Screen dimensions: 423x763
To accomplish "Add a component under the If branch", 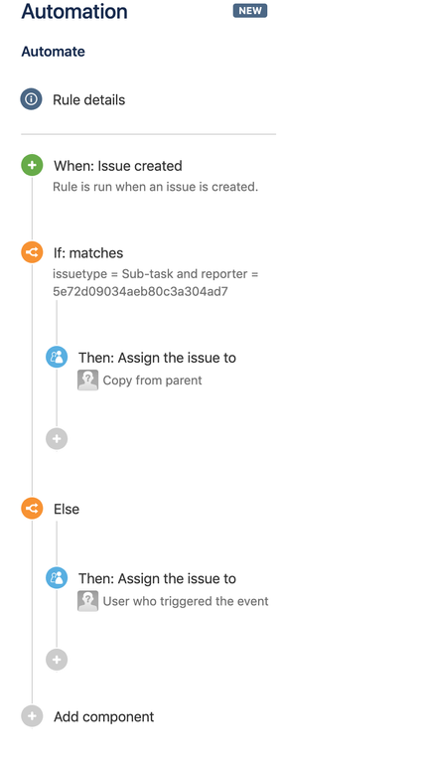I will pyautogui.click(x=57, y=439).
